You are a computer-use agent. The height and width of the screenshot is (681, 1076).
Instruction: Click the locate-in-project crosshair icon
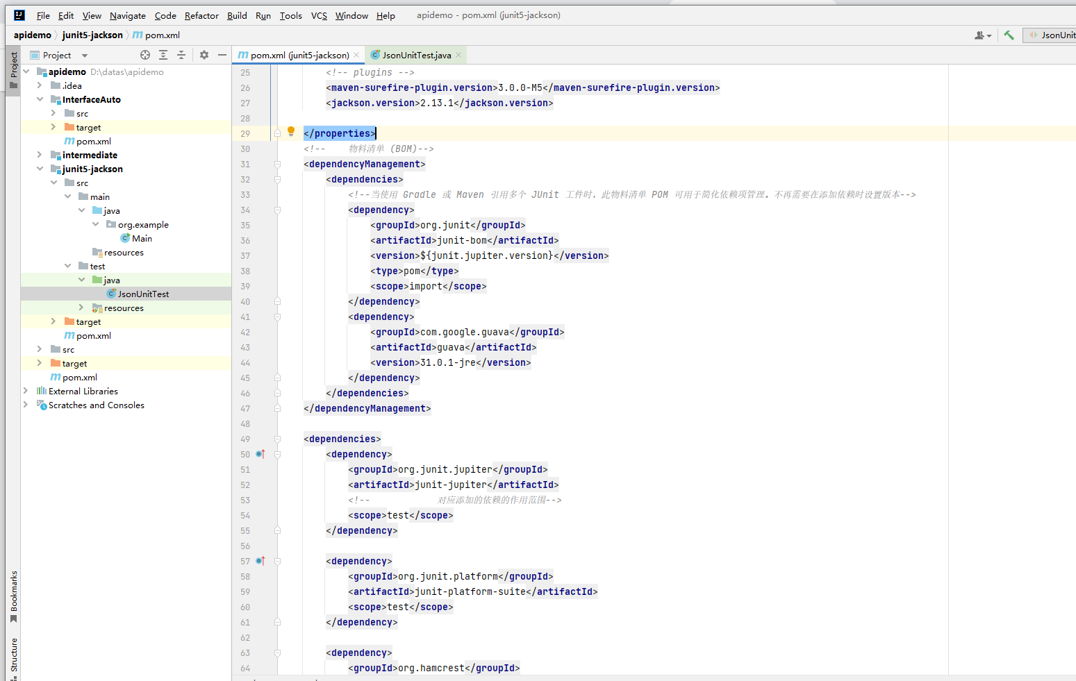145,55
